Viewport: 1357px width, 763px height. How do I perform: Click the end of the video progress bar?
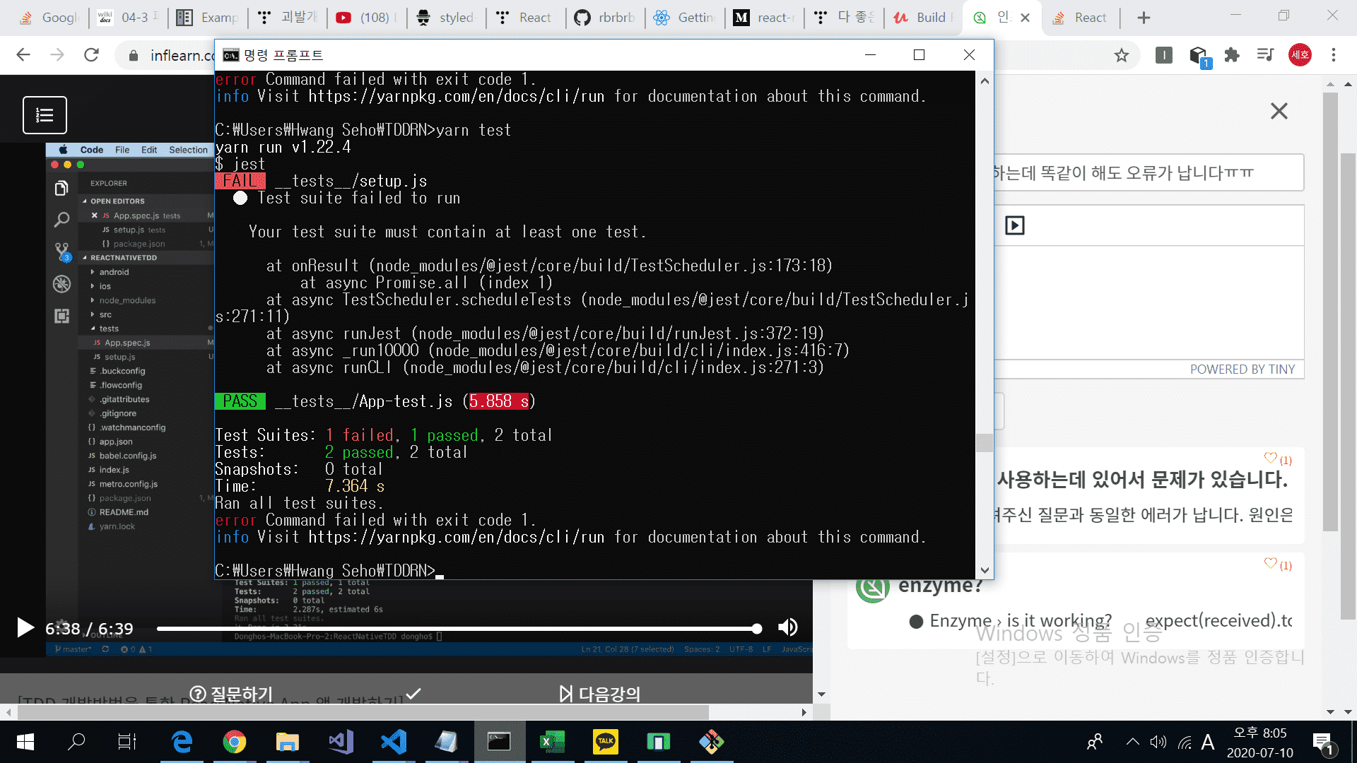point(757,628)
